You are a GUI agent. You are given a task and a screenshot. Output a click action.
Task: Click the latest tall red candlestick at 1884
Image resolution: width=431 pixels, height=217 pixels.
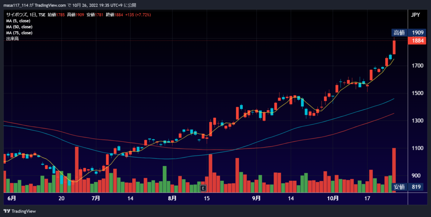click(394, 47)
